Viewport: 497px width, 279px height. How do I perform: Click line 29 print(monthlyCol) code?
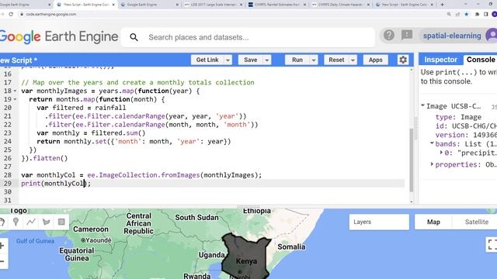point(56,184)
